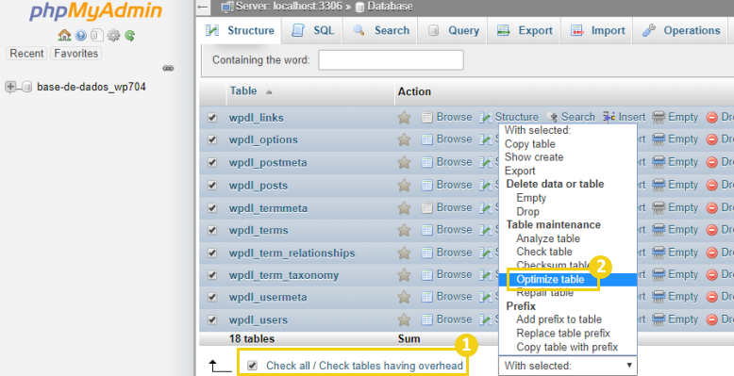Reload navigation panel green refresh icon
The height and width of the screenshot is (376, 734).
130,35
